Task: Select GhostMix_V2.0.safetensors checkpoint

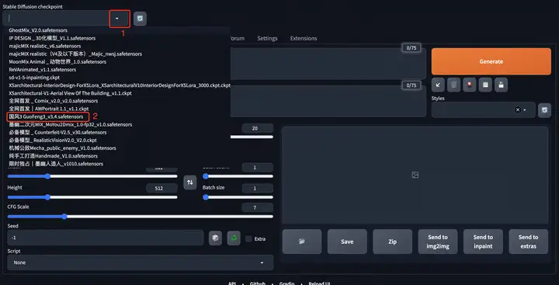Action: [x=38, y=30]
